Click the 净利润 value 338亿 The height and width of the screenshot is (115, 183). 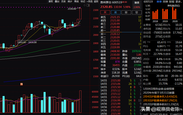coord(159,29)
